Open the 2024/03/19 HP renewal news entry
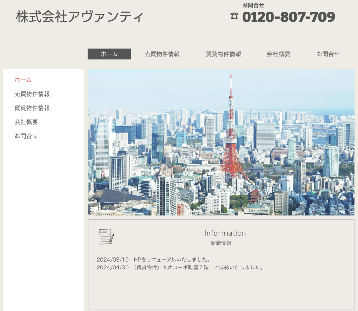The width and height of the screenshot is (358, 311). point(154,260)
